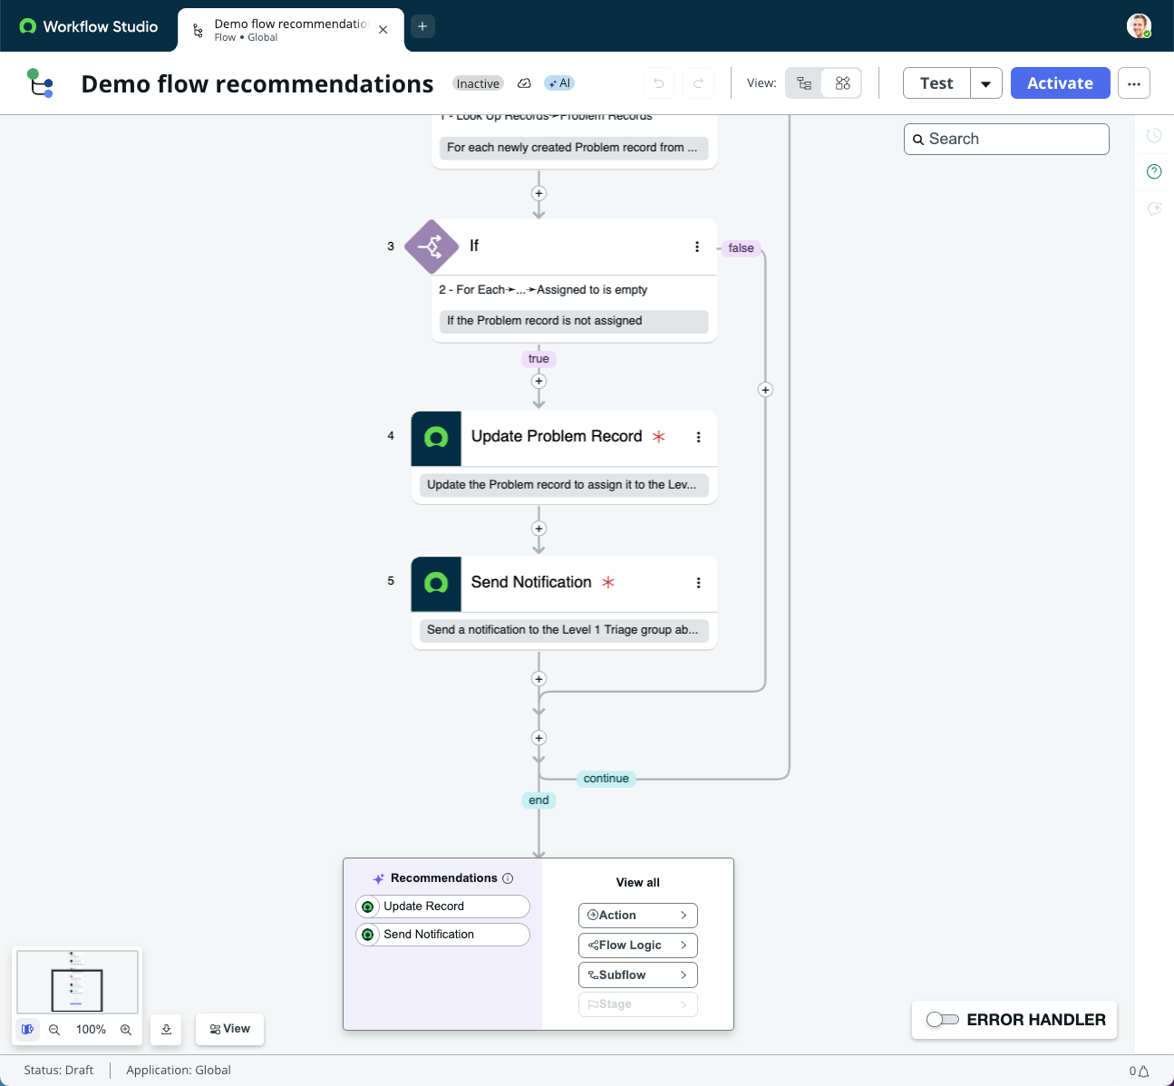Select the Send Notification recommendation
The image size is (1174, 1086).
click(442, 935)
